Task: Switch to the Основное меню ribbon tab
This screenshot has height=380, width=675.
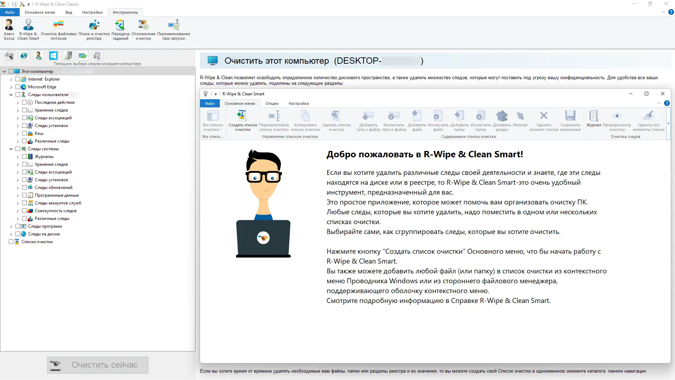Action: pos(40,12)
